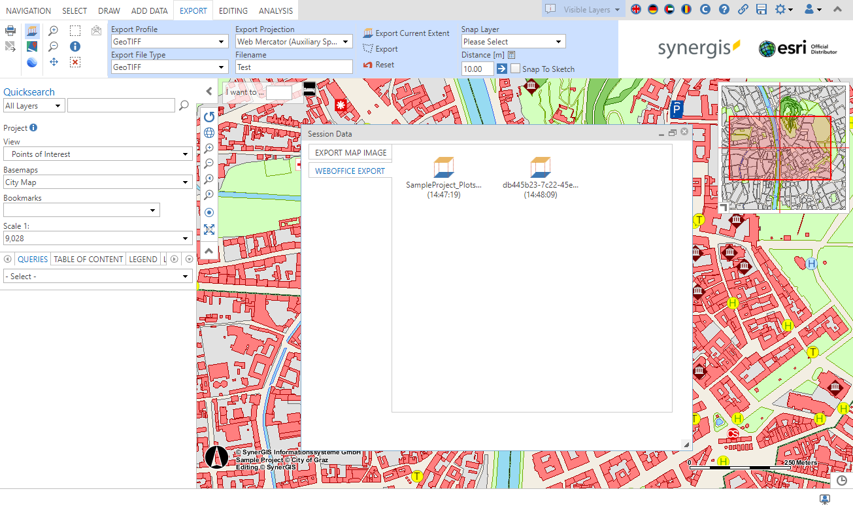Open the WEBOFFICE EXPORT tab in Session Data
The width and height of the screenshot is (853, 506).
pyautogui.click(x=349, y=171)
